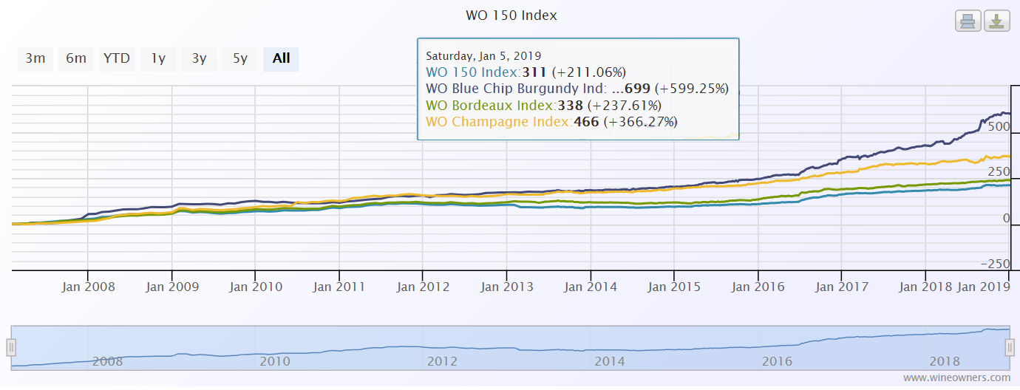Choose the 1y time range
The height and width of the screenshot is (390, 1020).
point(158,58)
